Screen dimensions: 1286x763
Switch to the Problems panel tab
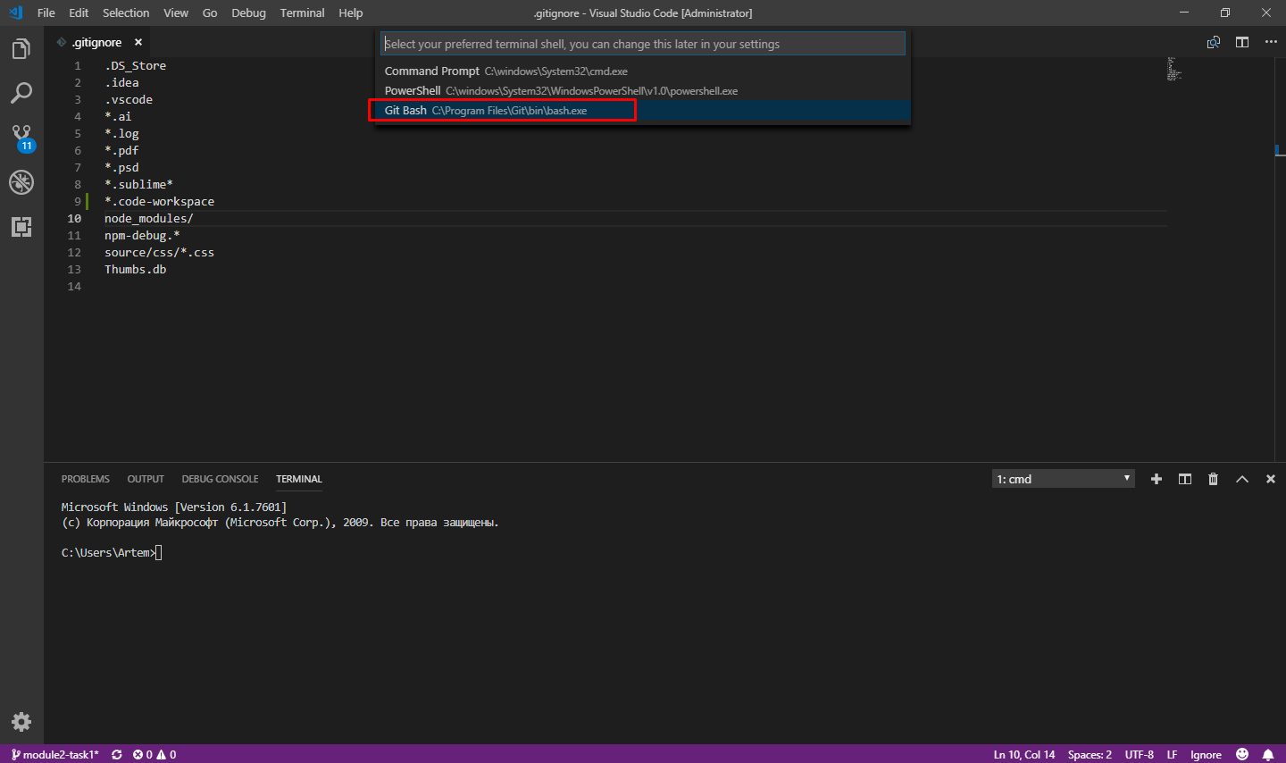coord(86,479)
